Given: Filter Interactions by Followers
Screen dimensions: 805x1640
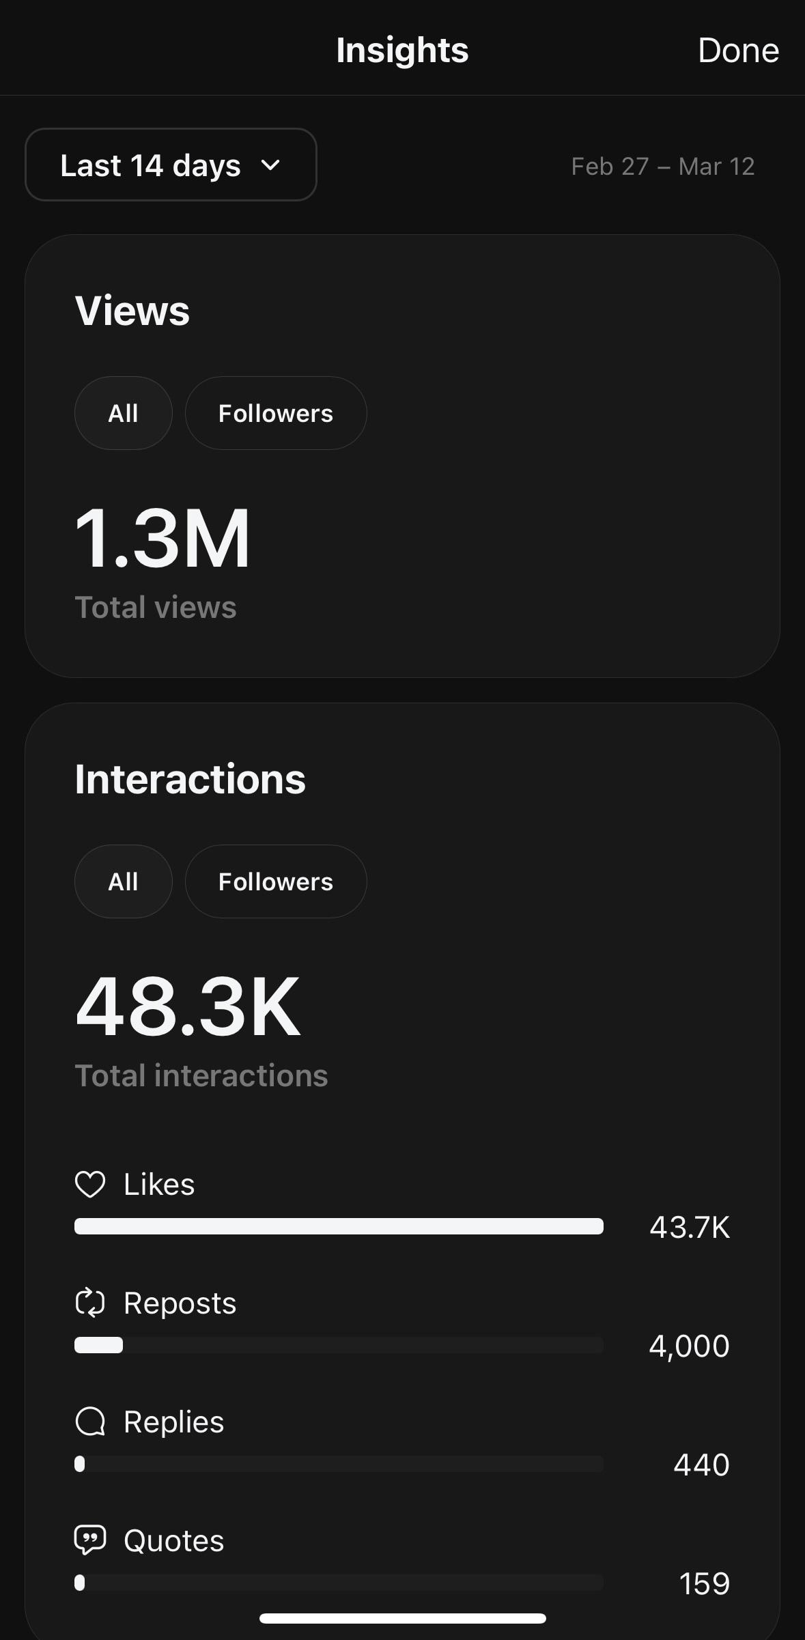Looking at the screenshot, I should point(275,881).
